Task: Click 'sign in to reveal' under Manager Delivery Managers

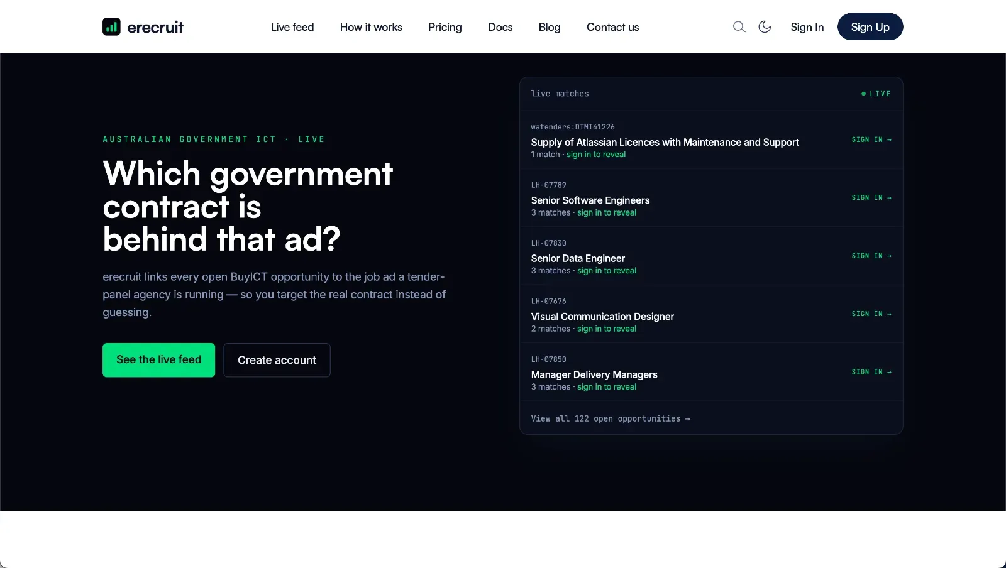Action: tap(607, 387)
